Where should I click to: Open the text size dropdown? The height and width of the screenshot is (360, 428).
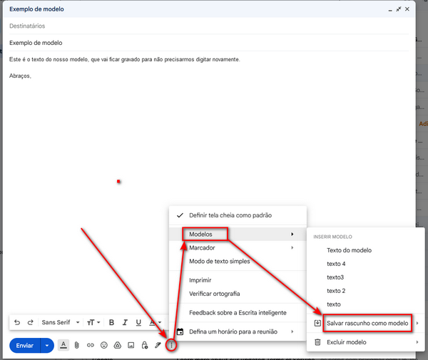click(93, 322)
